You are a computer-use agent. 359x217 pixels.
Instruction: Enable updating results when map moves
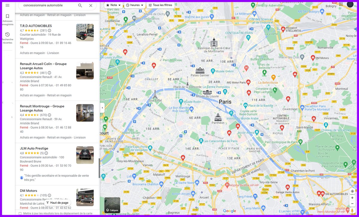(x=20, y=213)
